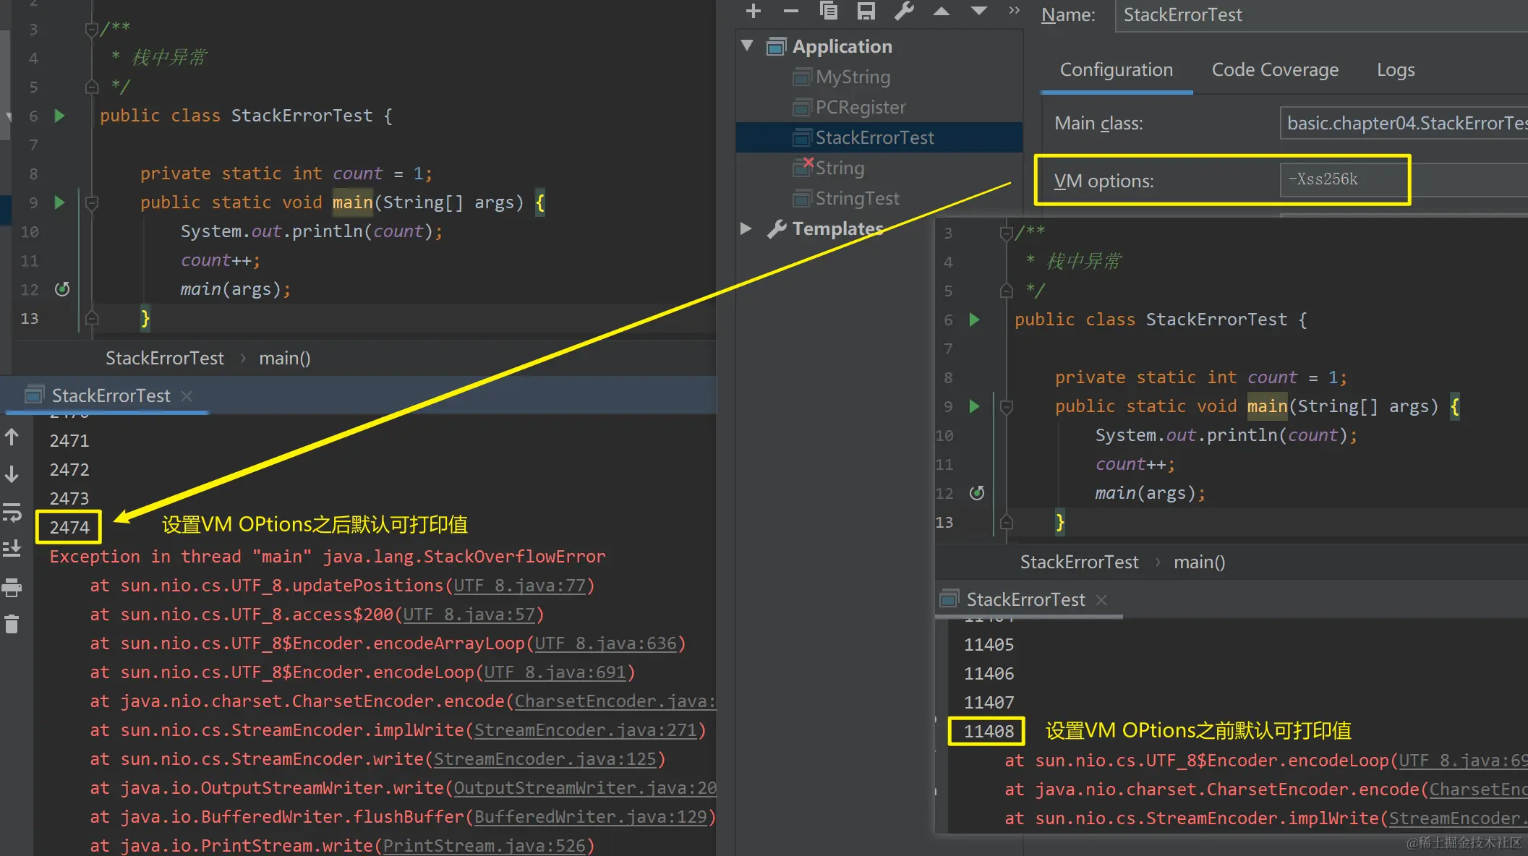This screenshot has width=1528, height=856.
Task: Switch to the Code Coverage tab
Action: click(x=1274, y=70)
